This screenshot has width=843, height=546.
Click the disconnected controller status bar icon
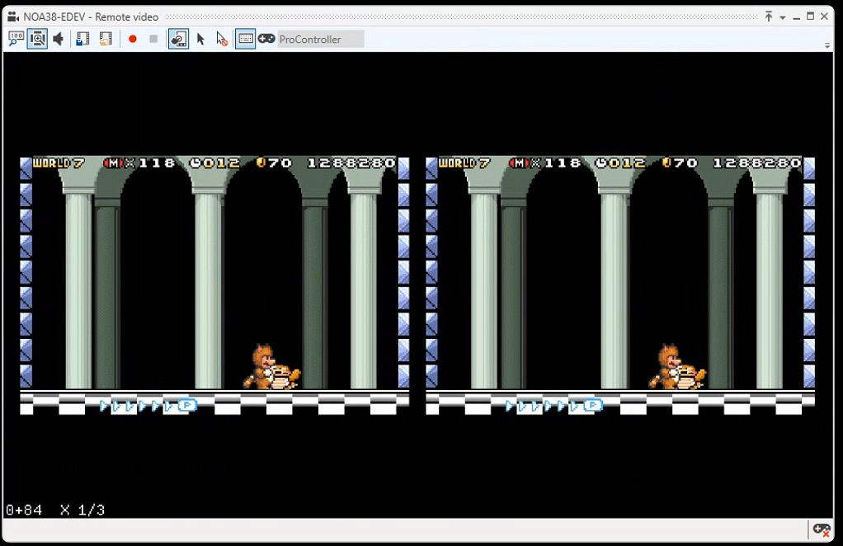(821, 530)
